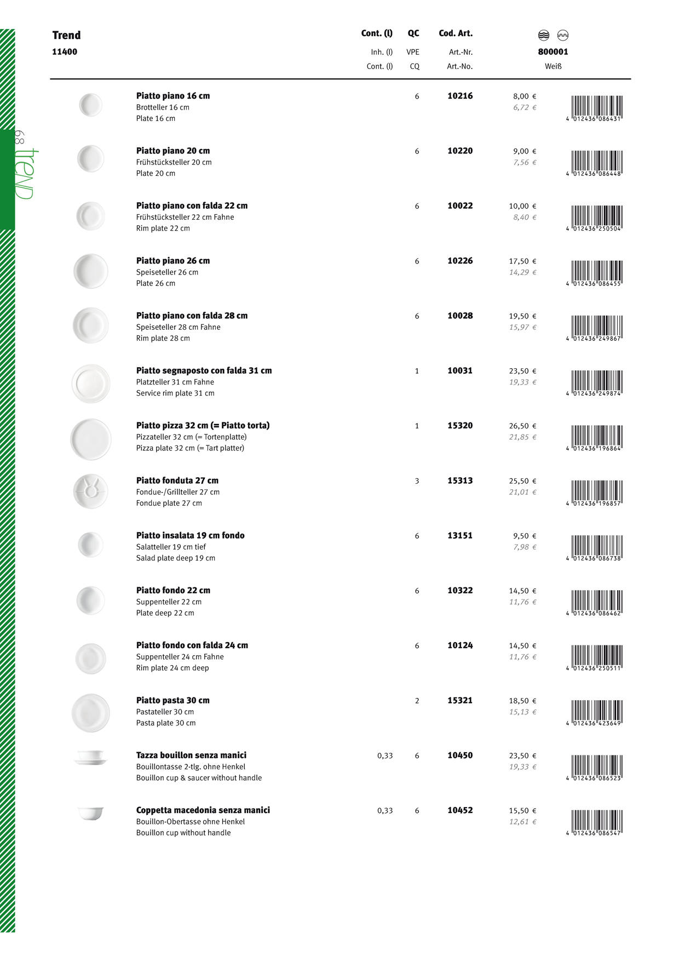Click the barcode ending in 086431
Screen dimensions: 679x961
[x=596, y=108]
